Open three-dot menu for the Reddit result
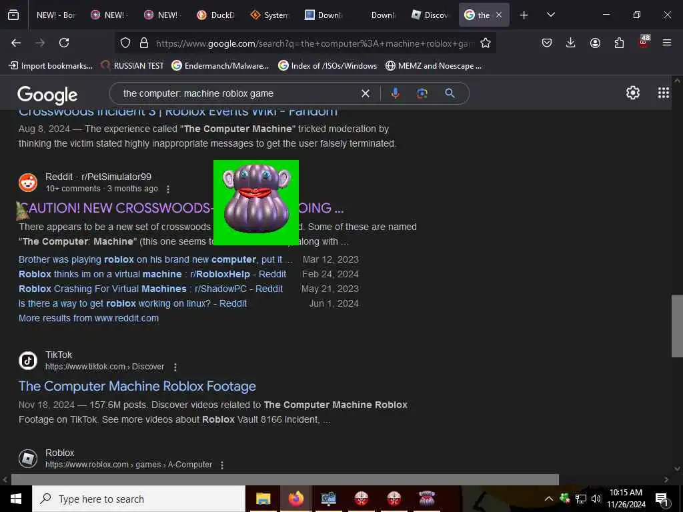 [x=168, y=189]
